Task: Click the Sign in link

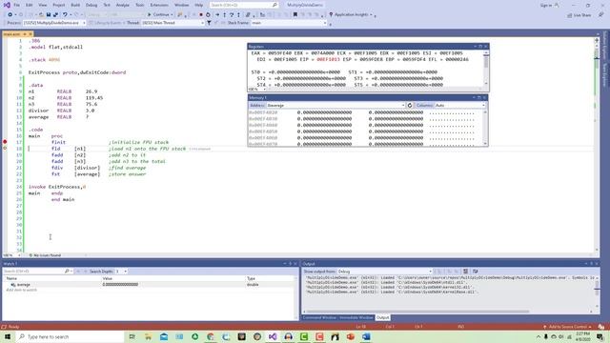Action: coord(546,6)
